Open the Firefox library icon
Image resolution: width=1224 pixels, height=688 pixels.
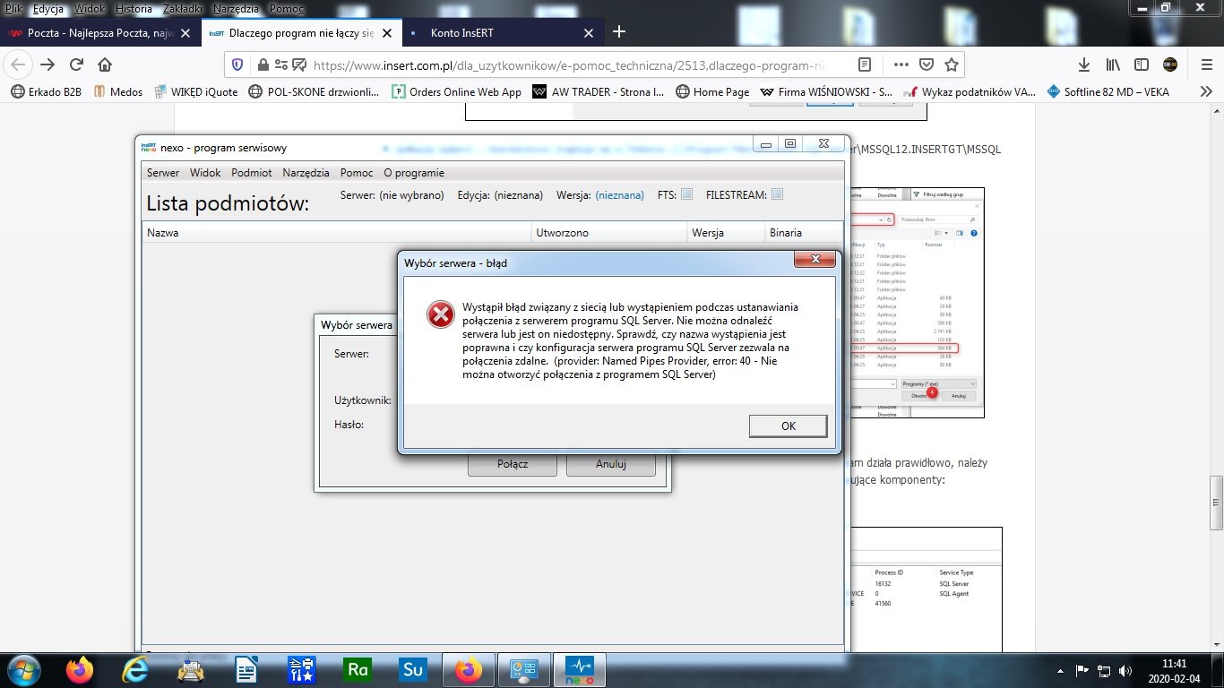tap(1111, 64)
